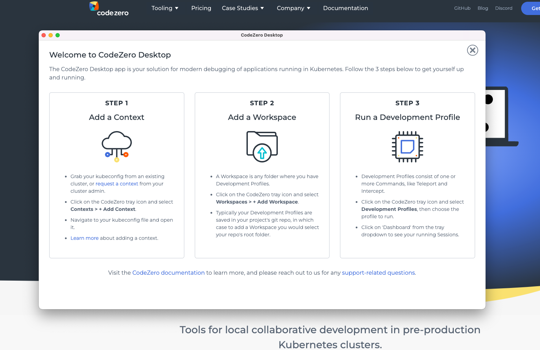This screenshot has width=540, height=350.
Task: Click the 'Contexts > + Add Context' bold text
Action: click(x=103, y=209)
